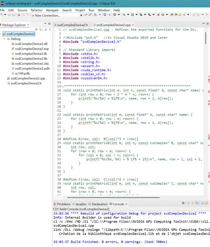The image size is (210, 247).
Task: Maximize the editor area
Action: click(207, 24)
